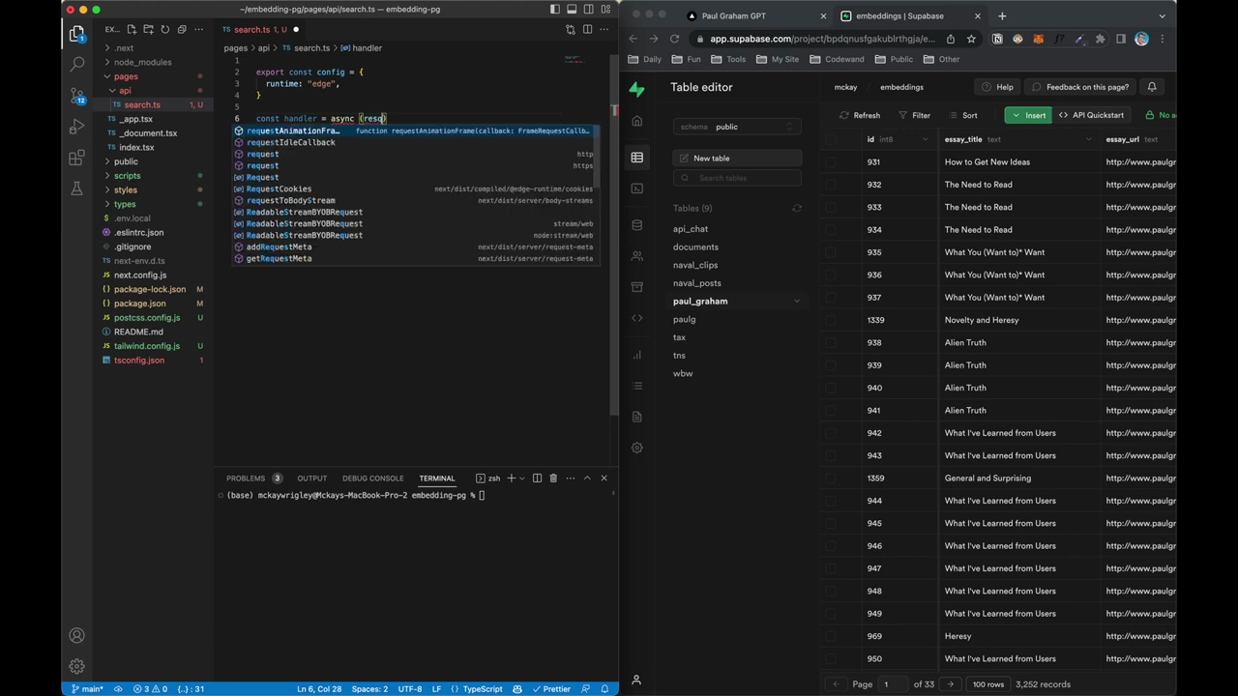Open the Testing flask icon view
The image size is (1238, 696).
coord(76,188)
